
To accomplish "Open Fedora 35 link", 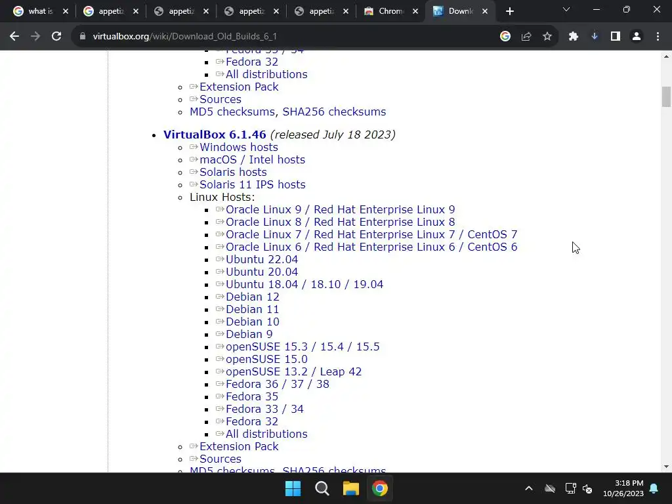I will 252,396.
